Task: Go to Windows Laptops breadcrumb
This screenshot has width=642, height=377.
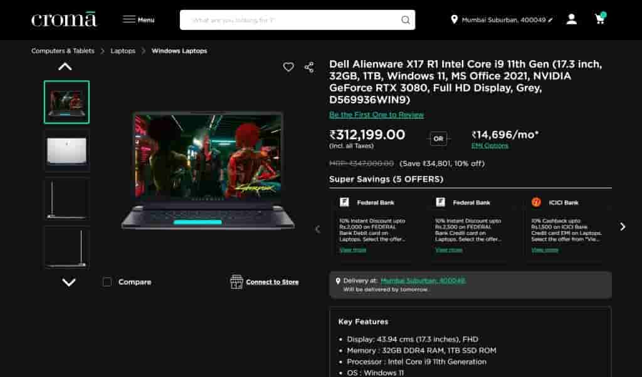Action: point(179,51)
